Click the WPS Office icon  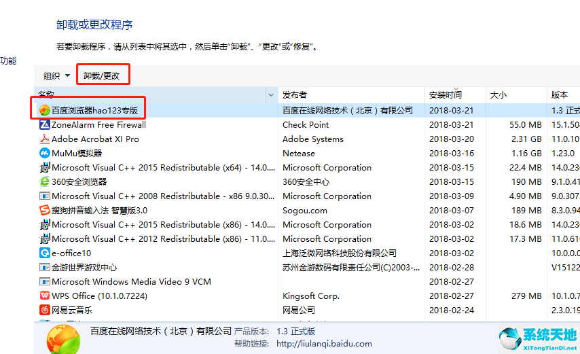44,296
